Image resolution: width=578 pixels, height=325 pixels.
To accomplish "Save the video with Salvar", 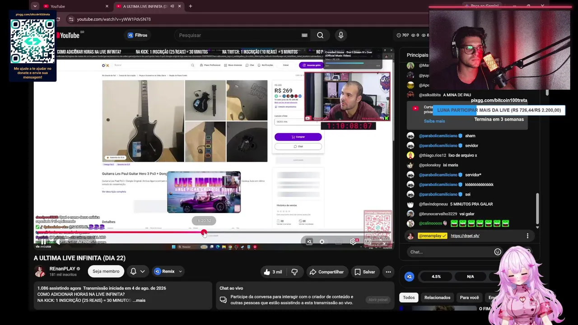I will coord(365,272).
